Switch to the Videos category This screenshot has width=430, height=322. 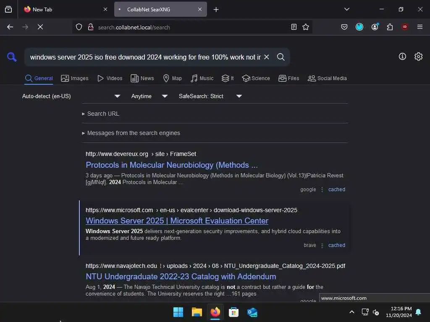pos(110,78)
